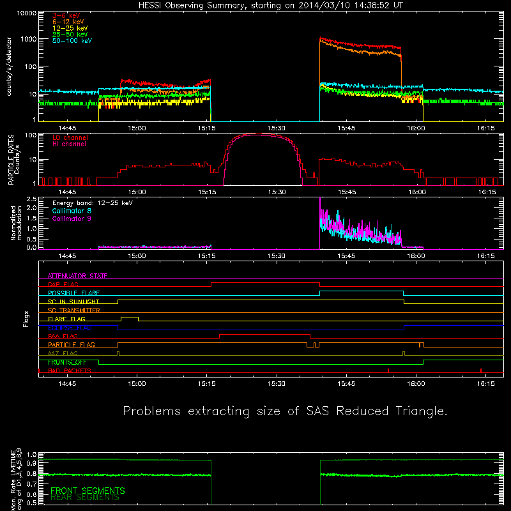Select the 12-25 keV legend label
The image size is (511, 511).
tap(70, 28)
